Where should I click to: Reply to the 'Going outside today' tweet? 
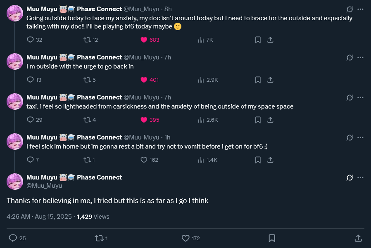coord(30,40)
